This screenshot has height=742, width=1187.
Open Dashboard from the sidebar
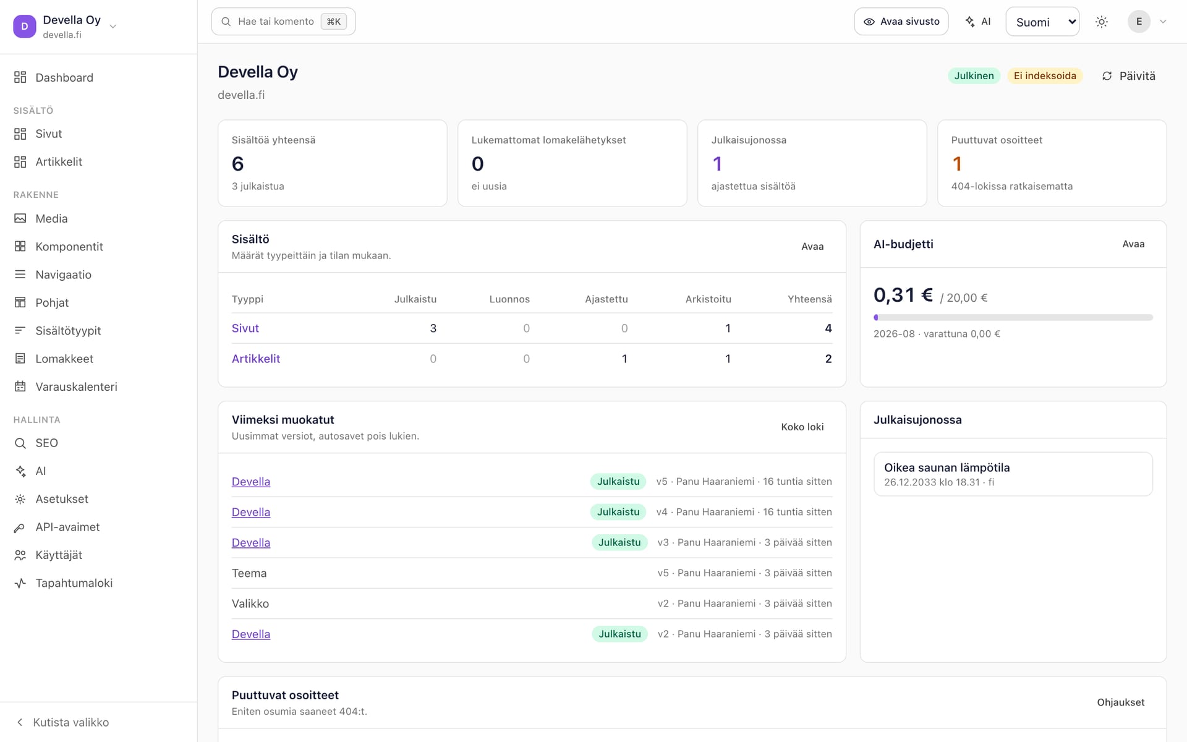(x=99, y=77)
